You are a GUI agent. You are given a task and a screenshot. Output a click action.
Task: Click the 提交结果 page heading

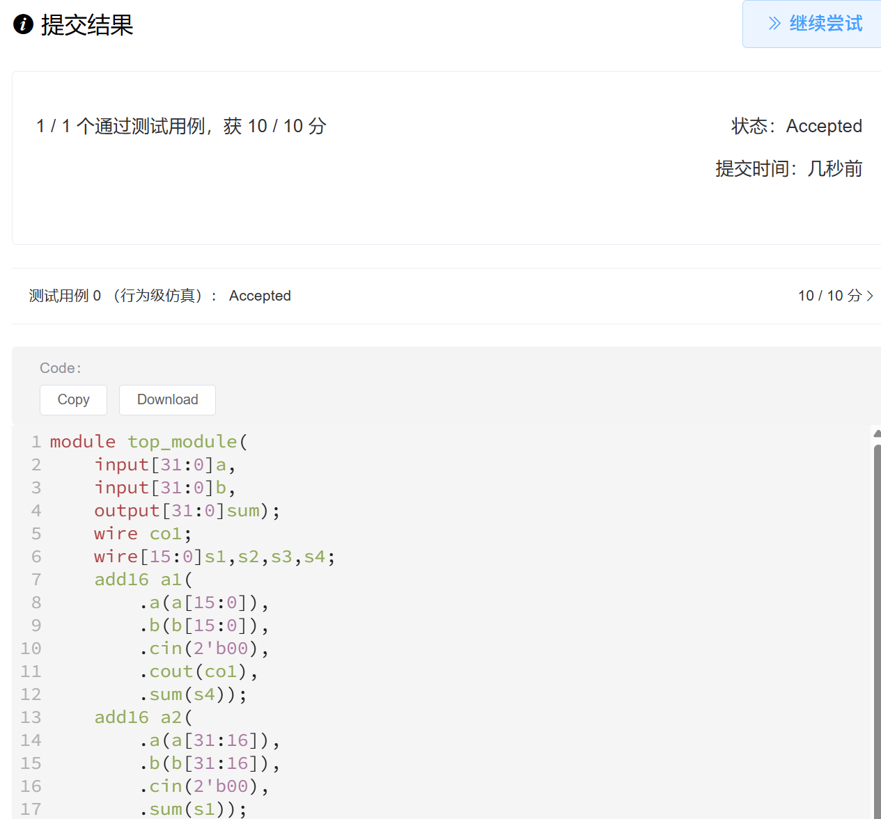point(88,24)
